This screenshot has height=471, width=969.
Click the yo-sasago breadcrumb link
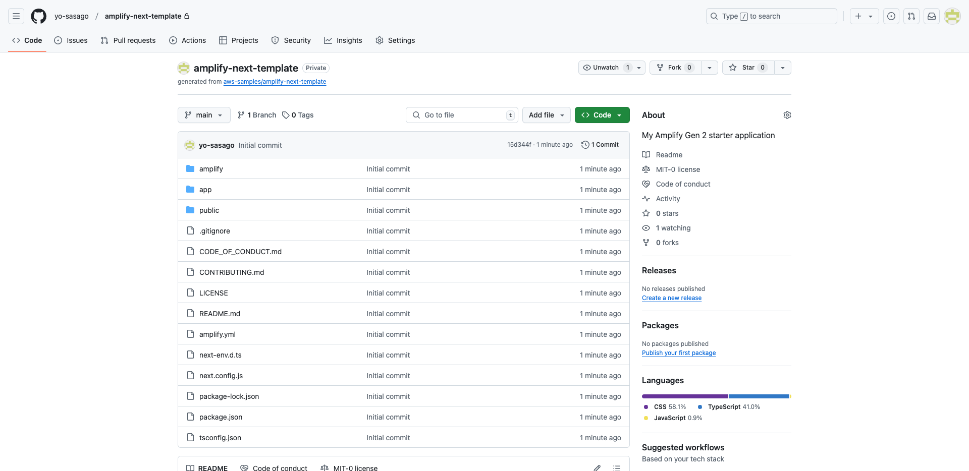pyautogui.click(x=72, y=16)
